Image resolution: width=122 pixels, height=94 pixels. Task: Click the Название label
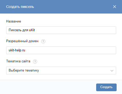(14, 21)
